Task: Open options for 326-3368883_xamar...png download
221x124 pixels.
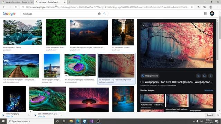Action: coord(61,115)
